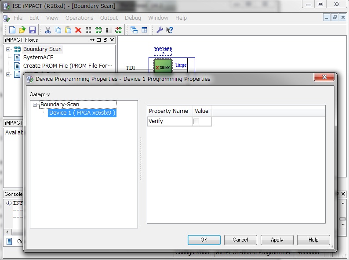Click the cascade windows toolbar icon
349x260 pixels.
pos(134,30)
